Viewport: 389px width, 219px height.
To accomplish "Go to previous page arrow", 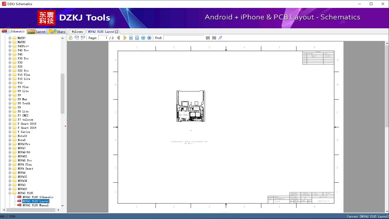I will tap(118, 38).
